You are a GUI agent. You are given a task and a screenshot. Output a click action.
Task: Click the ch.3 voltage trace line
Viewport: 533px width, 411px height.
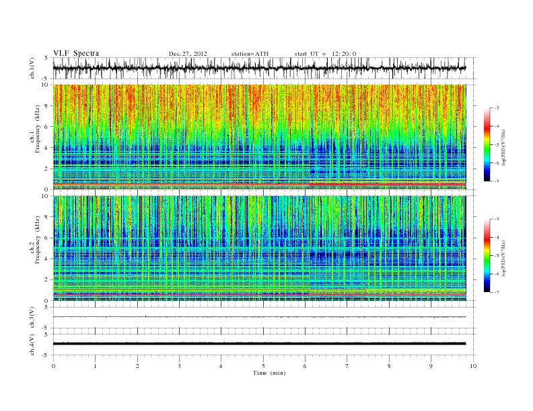(259, 317)
